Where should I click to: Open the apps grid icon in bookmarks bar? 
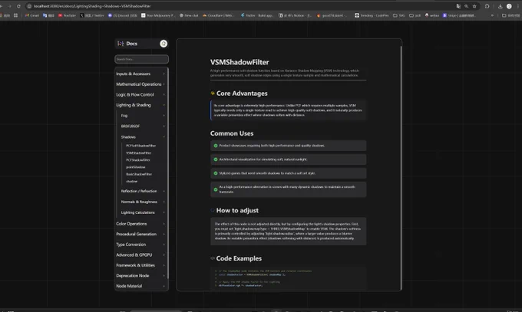coord(15,15)
